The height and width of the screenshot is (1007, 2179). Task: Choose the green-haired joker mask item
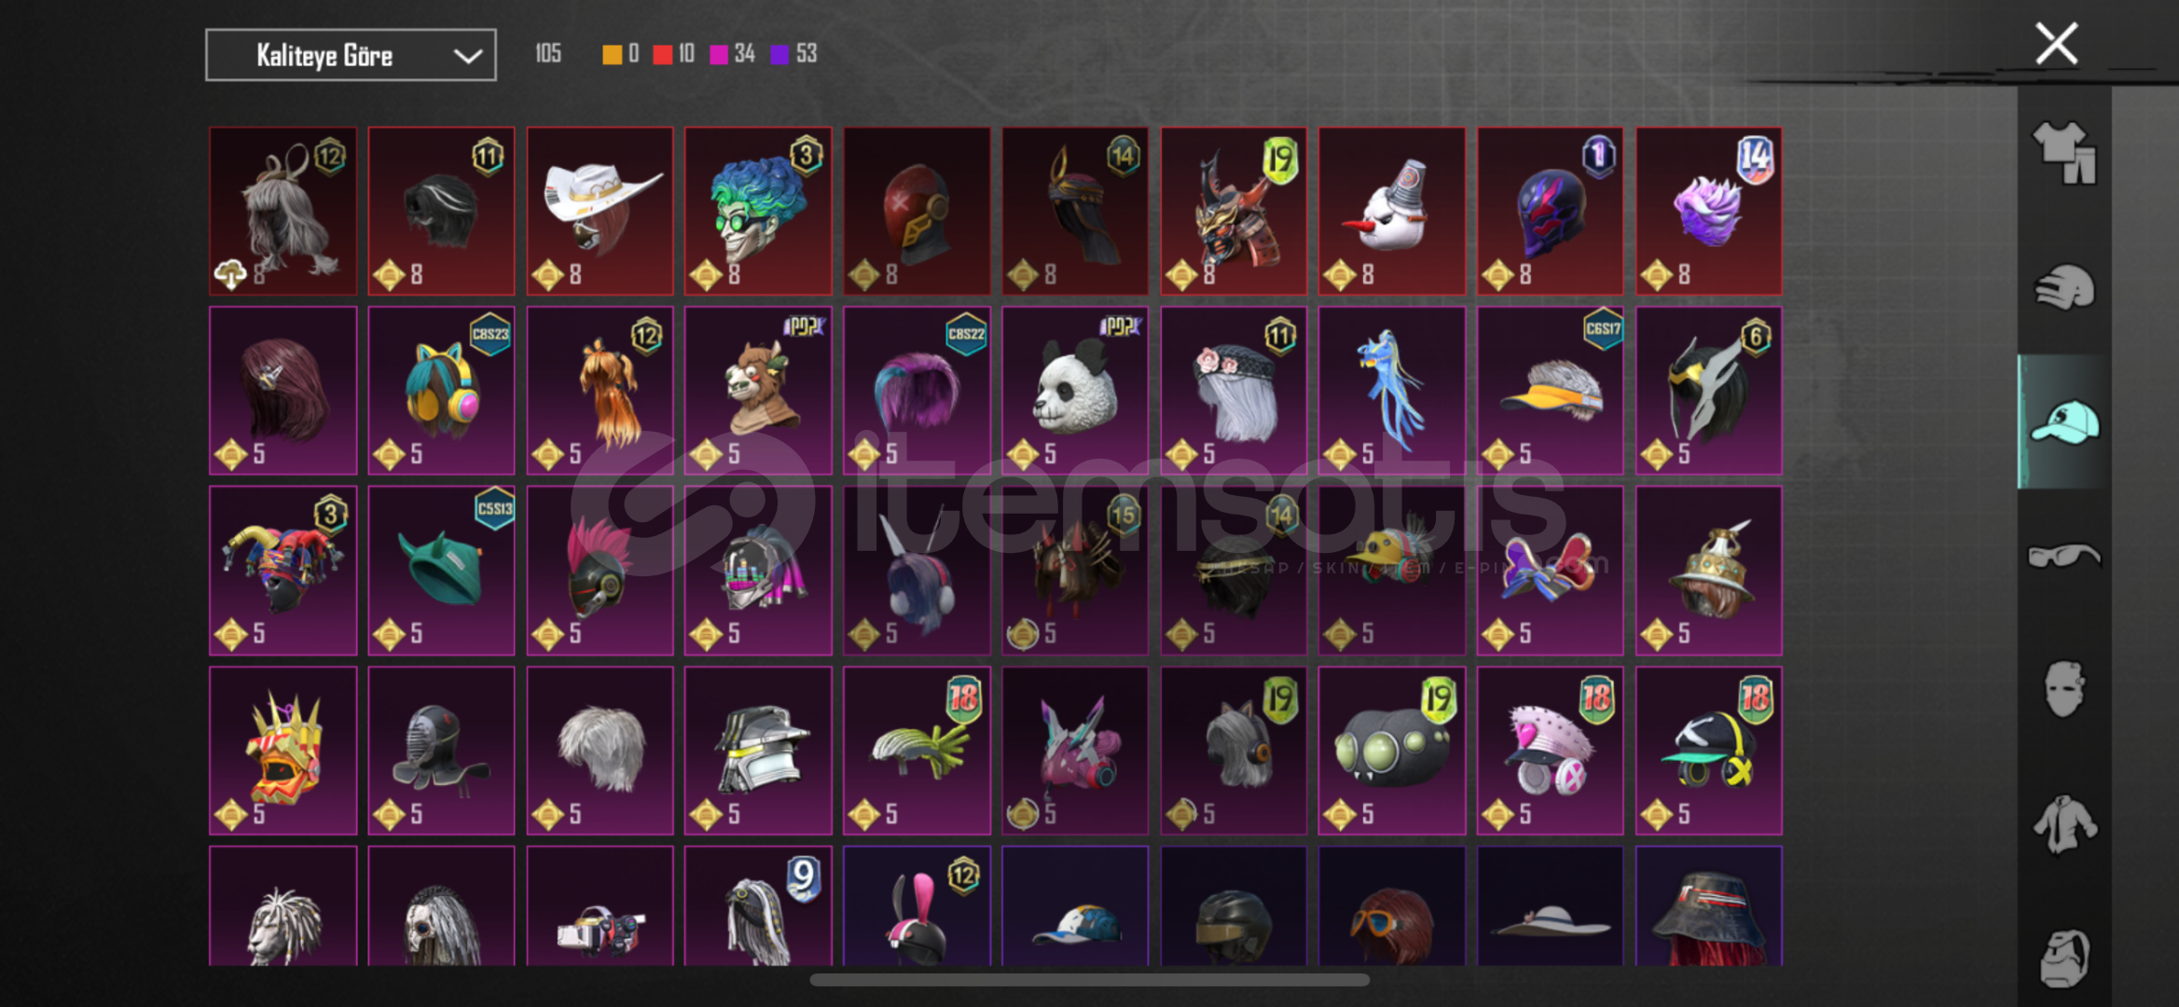(758, 211)
